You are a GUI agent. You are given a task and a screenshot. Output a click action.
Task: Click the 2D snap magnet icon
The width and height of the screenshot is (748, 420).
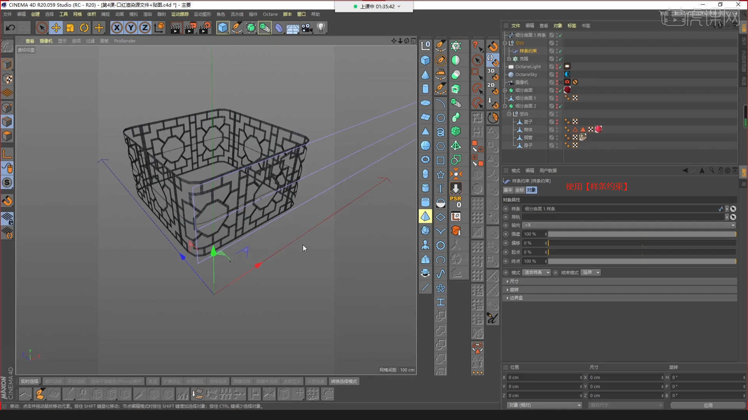click(x=492, y=88)
